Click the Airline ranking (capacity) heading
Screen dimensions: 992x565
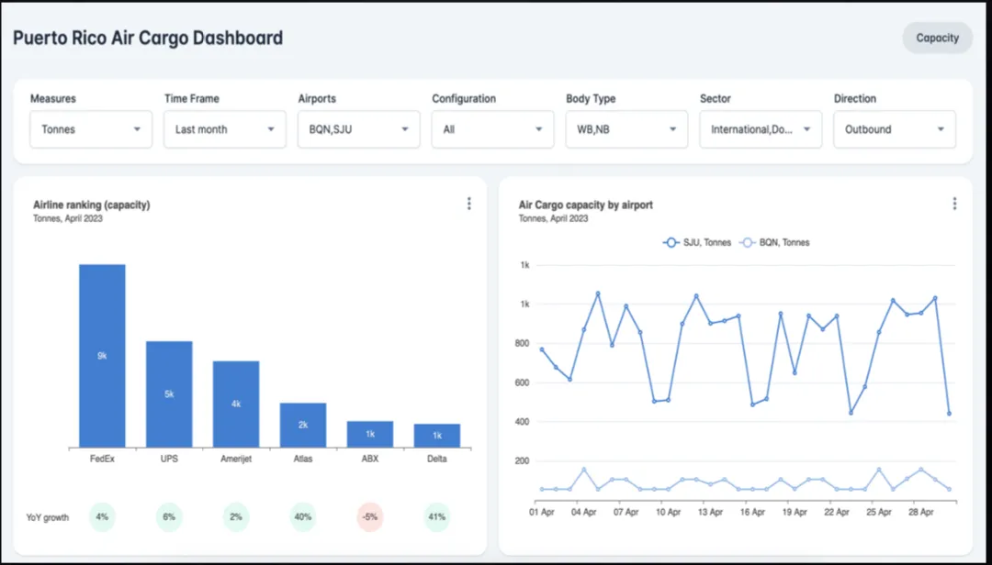[x=92, y=205]
